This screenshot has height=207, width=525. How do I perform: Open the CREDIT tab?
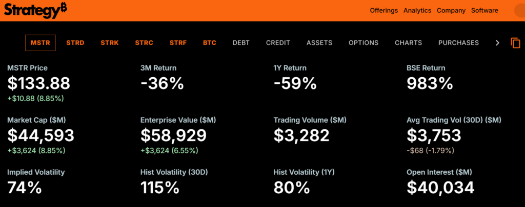pos(278,43)
